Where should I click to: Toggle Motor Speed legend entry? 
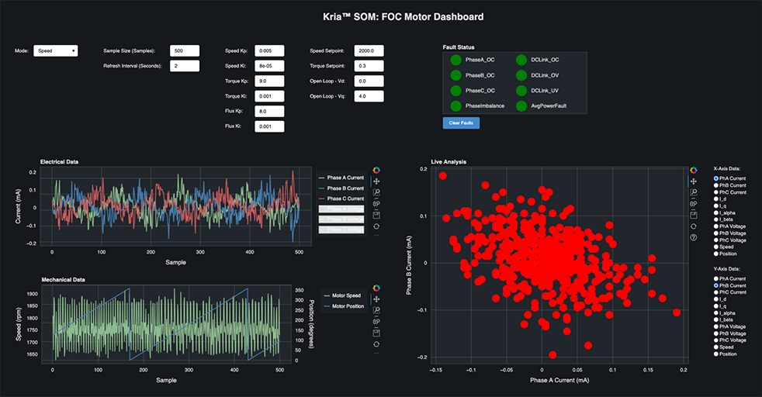click(x=344, y=295)
